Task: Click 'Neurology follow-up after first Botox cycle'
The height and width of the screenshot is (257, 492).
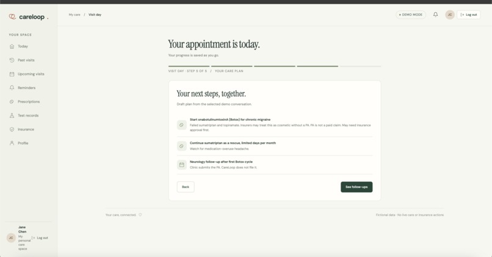Action: tap(221, 162)
